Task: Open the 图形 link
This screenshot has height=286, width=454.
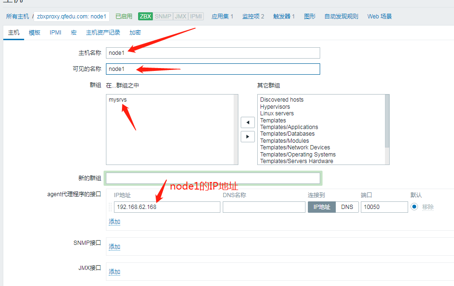Action: (309, 17)
